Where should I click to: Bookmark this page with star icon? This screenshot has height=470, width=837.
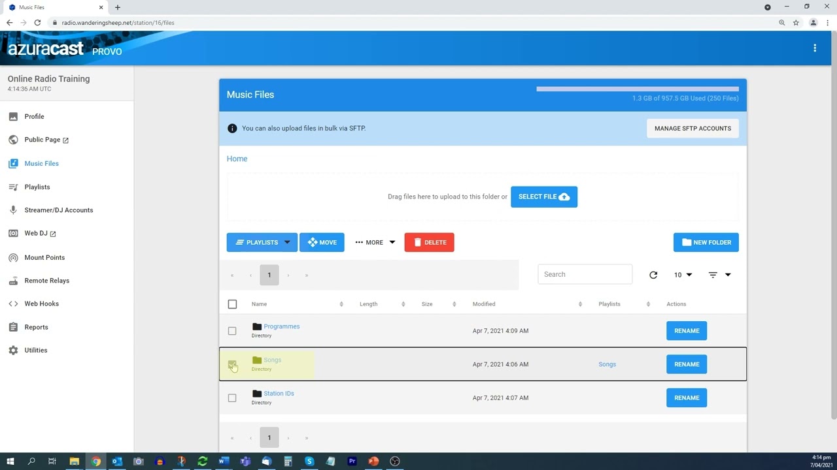pos(796,23)
